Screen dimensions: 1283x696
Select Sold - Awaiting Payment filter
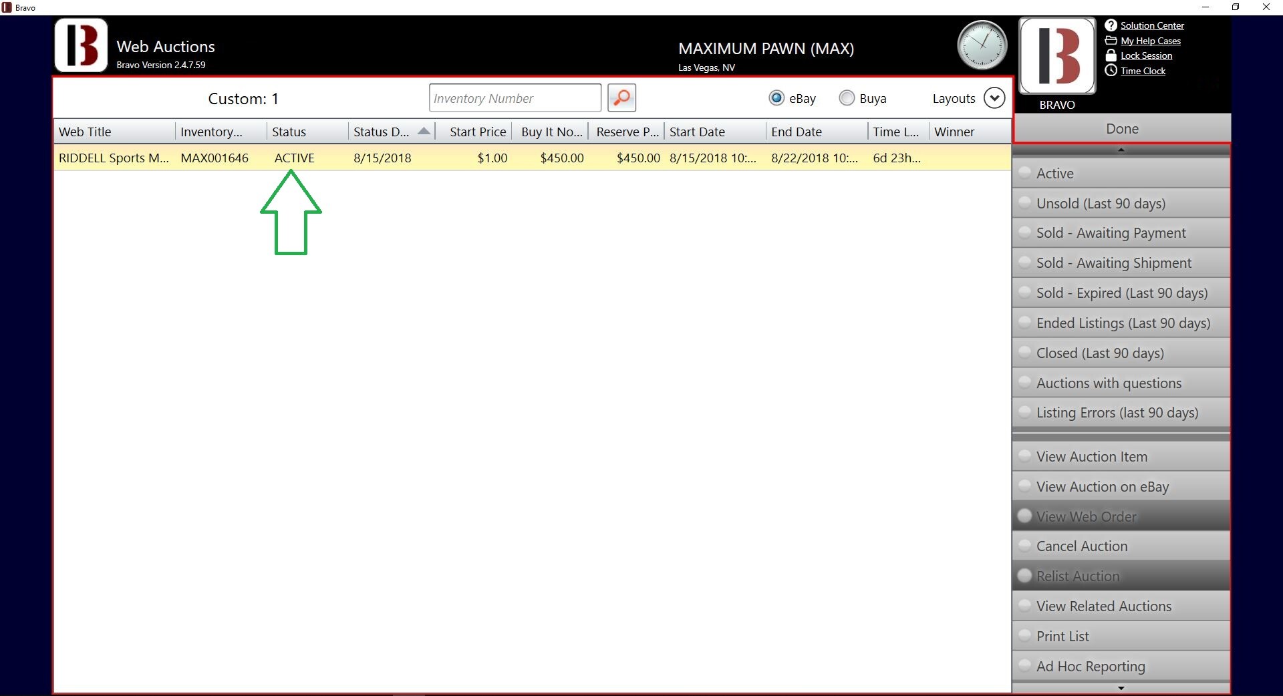click(x=1121, y=233)
